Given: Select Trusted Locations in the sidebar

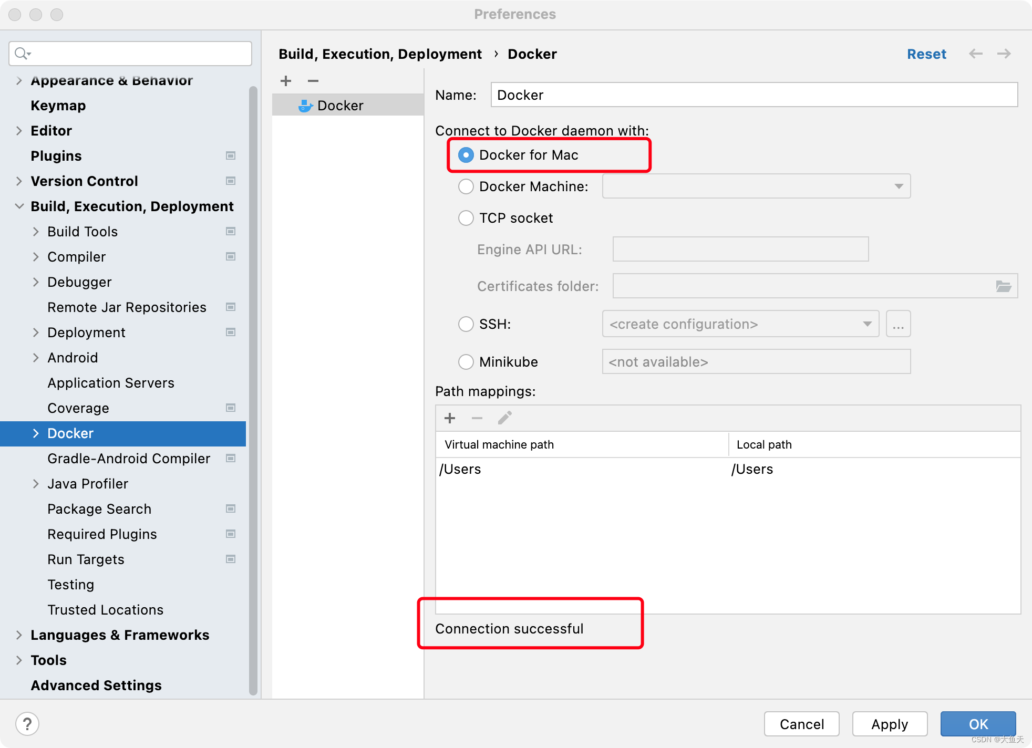Looking at the screenshot, I should [x=105, y=609].
